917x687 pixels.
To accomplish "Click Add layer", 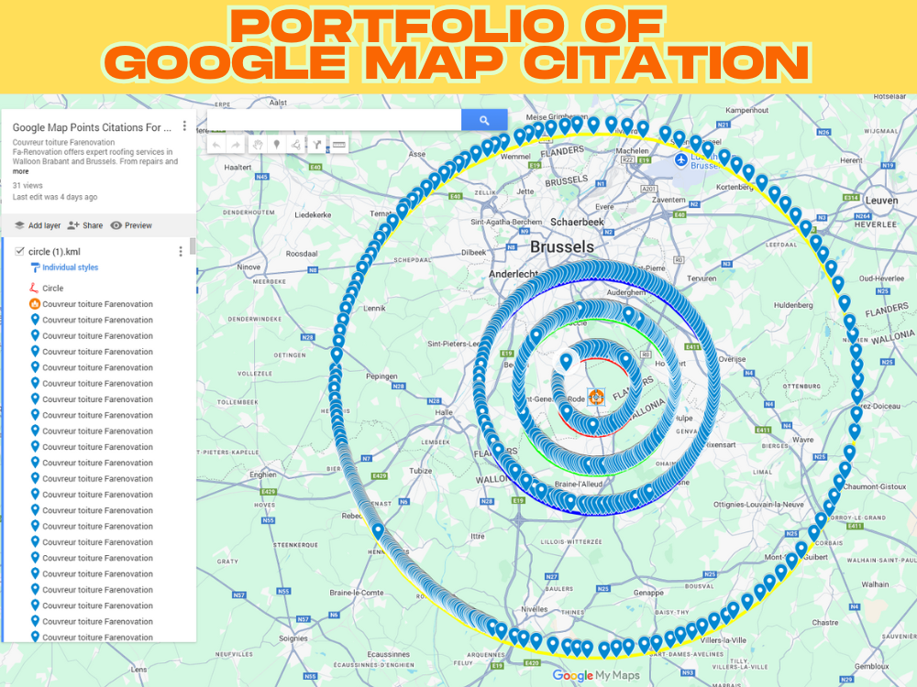I will tap(38, 225).
